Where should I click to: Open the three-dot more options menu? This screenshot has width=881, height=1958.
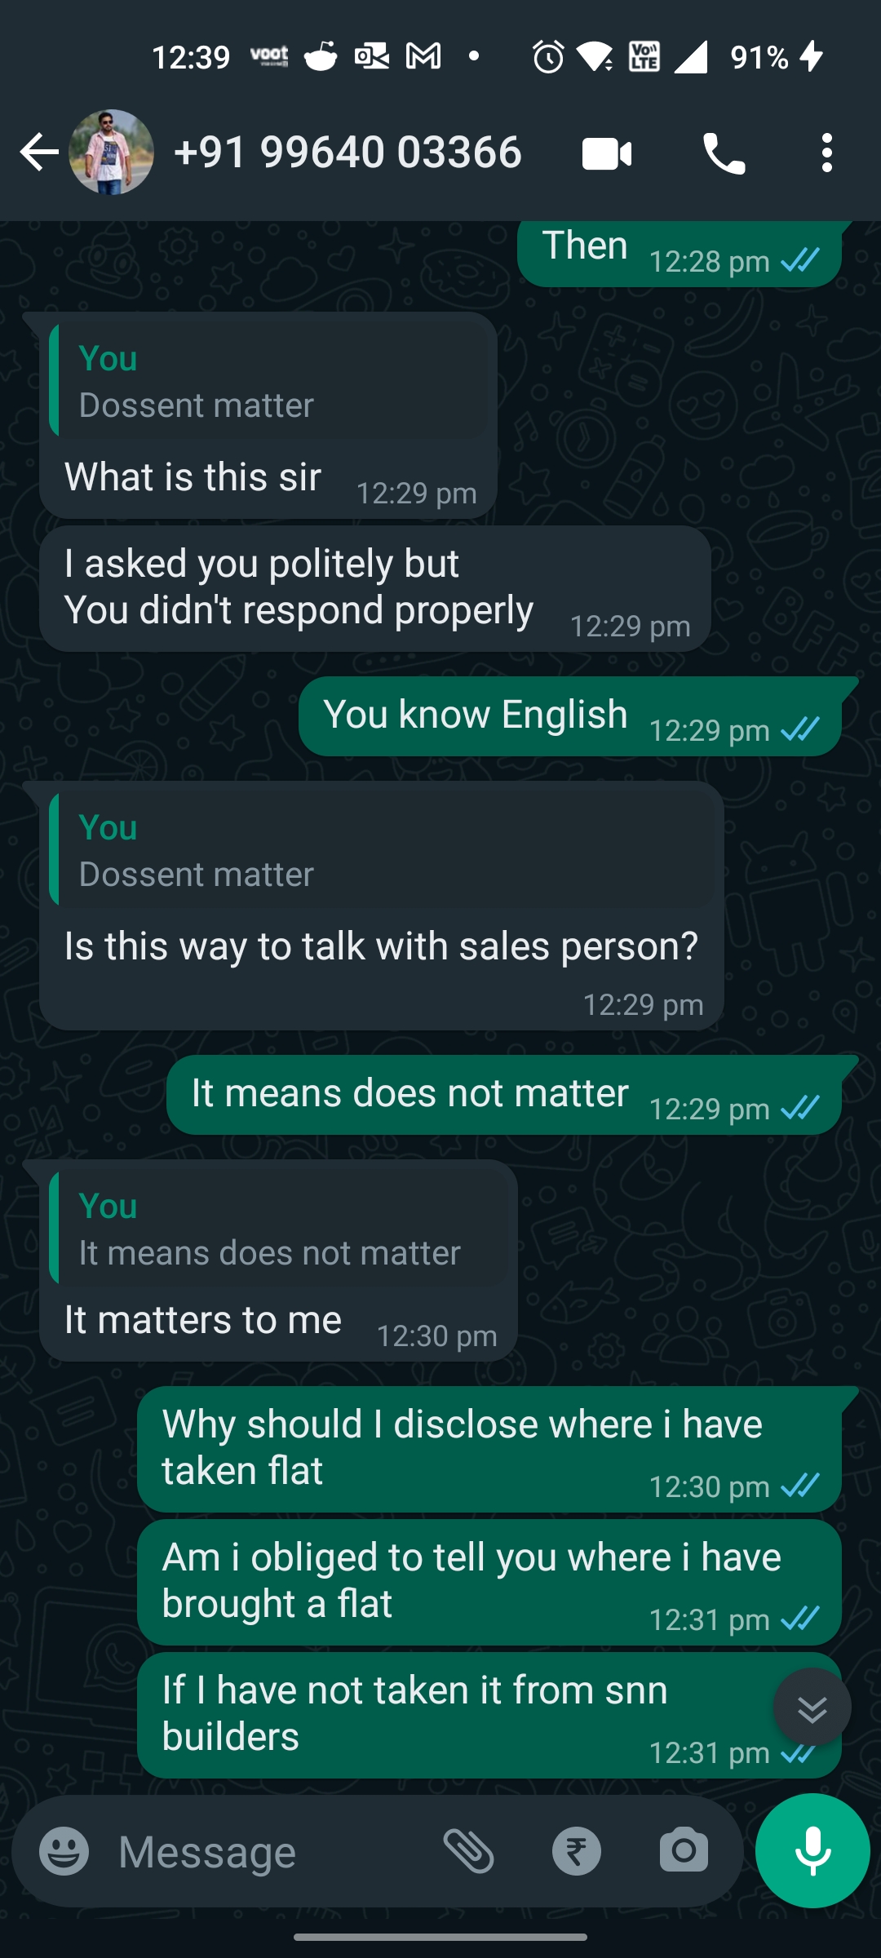pos(827,153)
